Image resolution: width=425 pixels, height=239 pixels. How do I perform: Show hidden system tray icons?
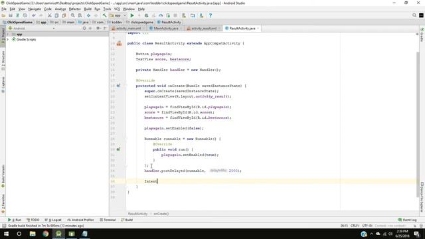click(x=371, y=234)
